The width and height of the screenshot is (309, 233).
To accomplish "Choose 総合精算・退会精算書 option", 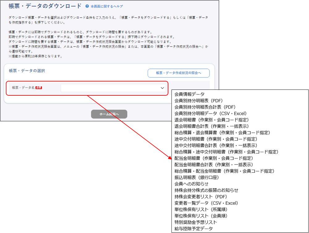I will [222, 133].
